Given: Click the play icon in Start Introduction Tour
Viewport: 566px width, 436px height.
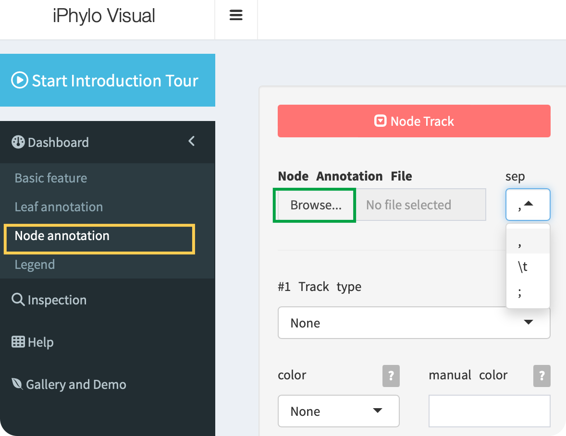Looking at the screenshot, I should pos(19,80).
